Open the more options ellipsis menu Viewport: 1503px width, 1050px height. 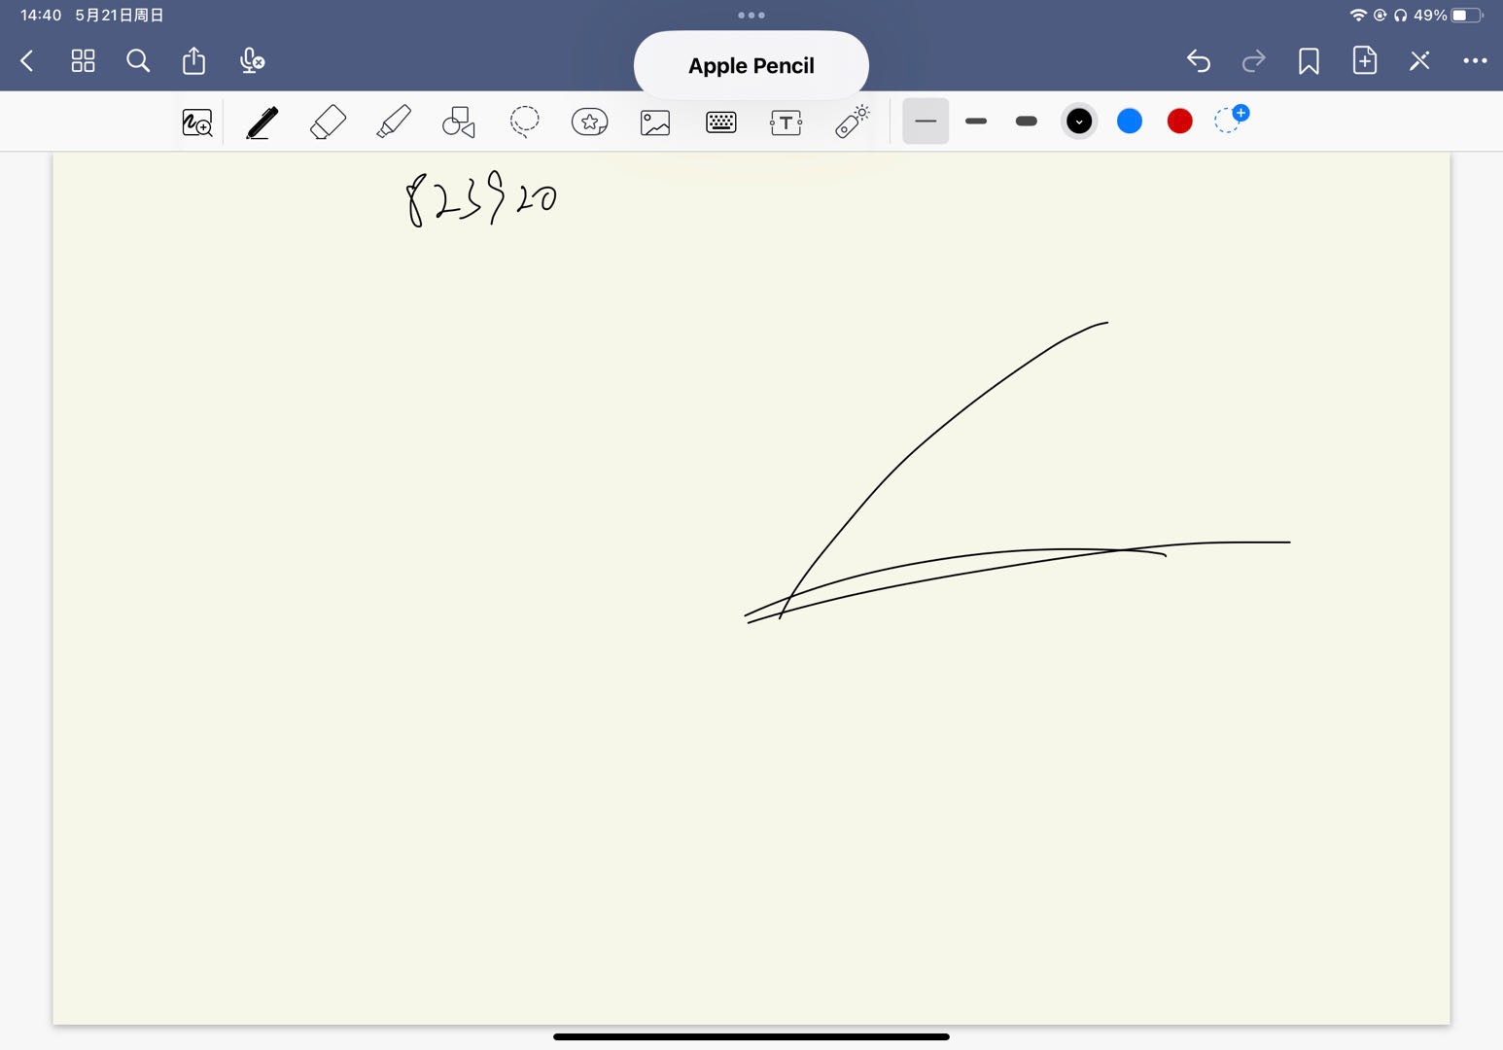(x=1475, y=61)
